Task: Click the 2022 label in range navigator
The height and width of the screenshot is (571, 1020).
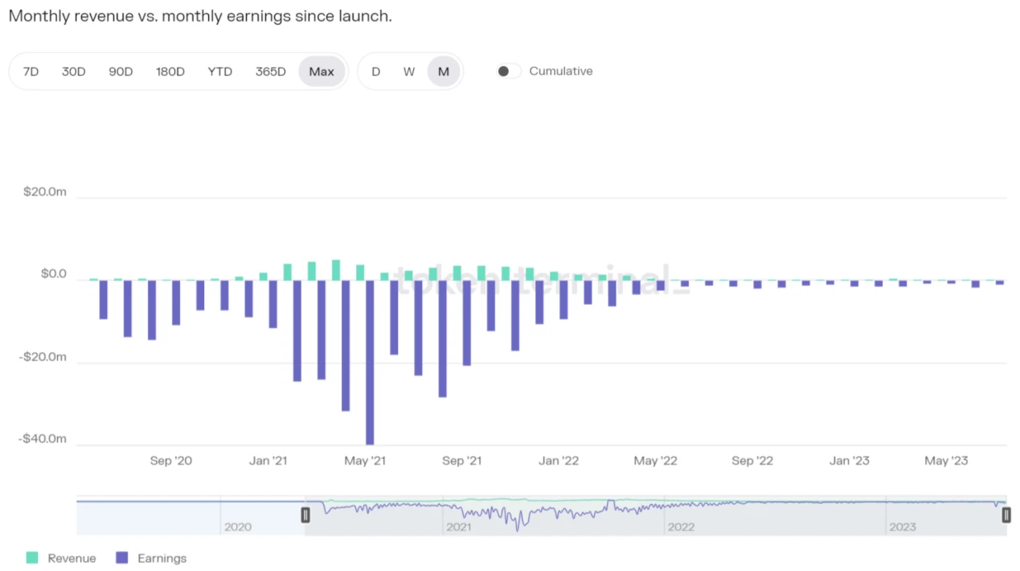Action: coord(681,528)
